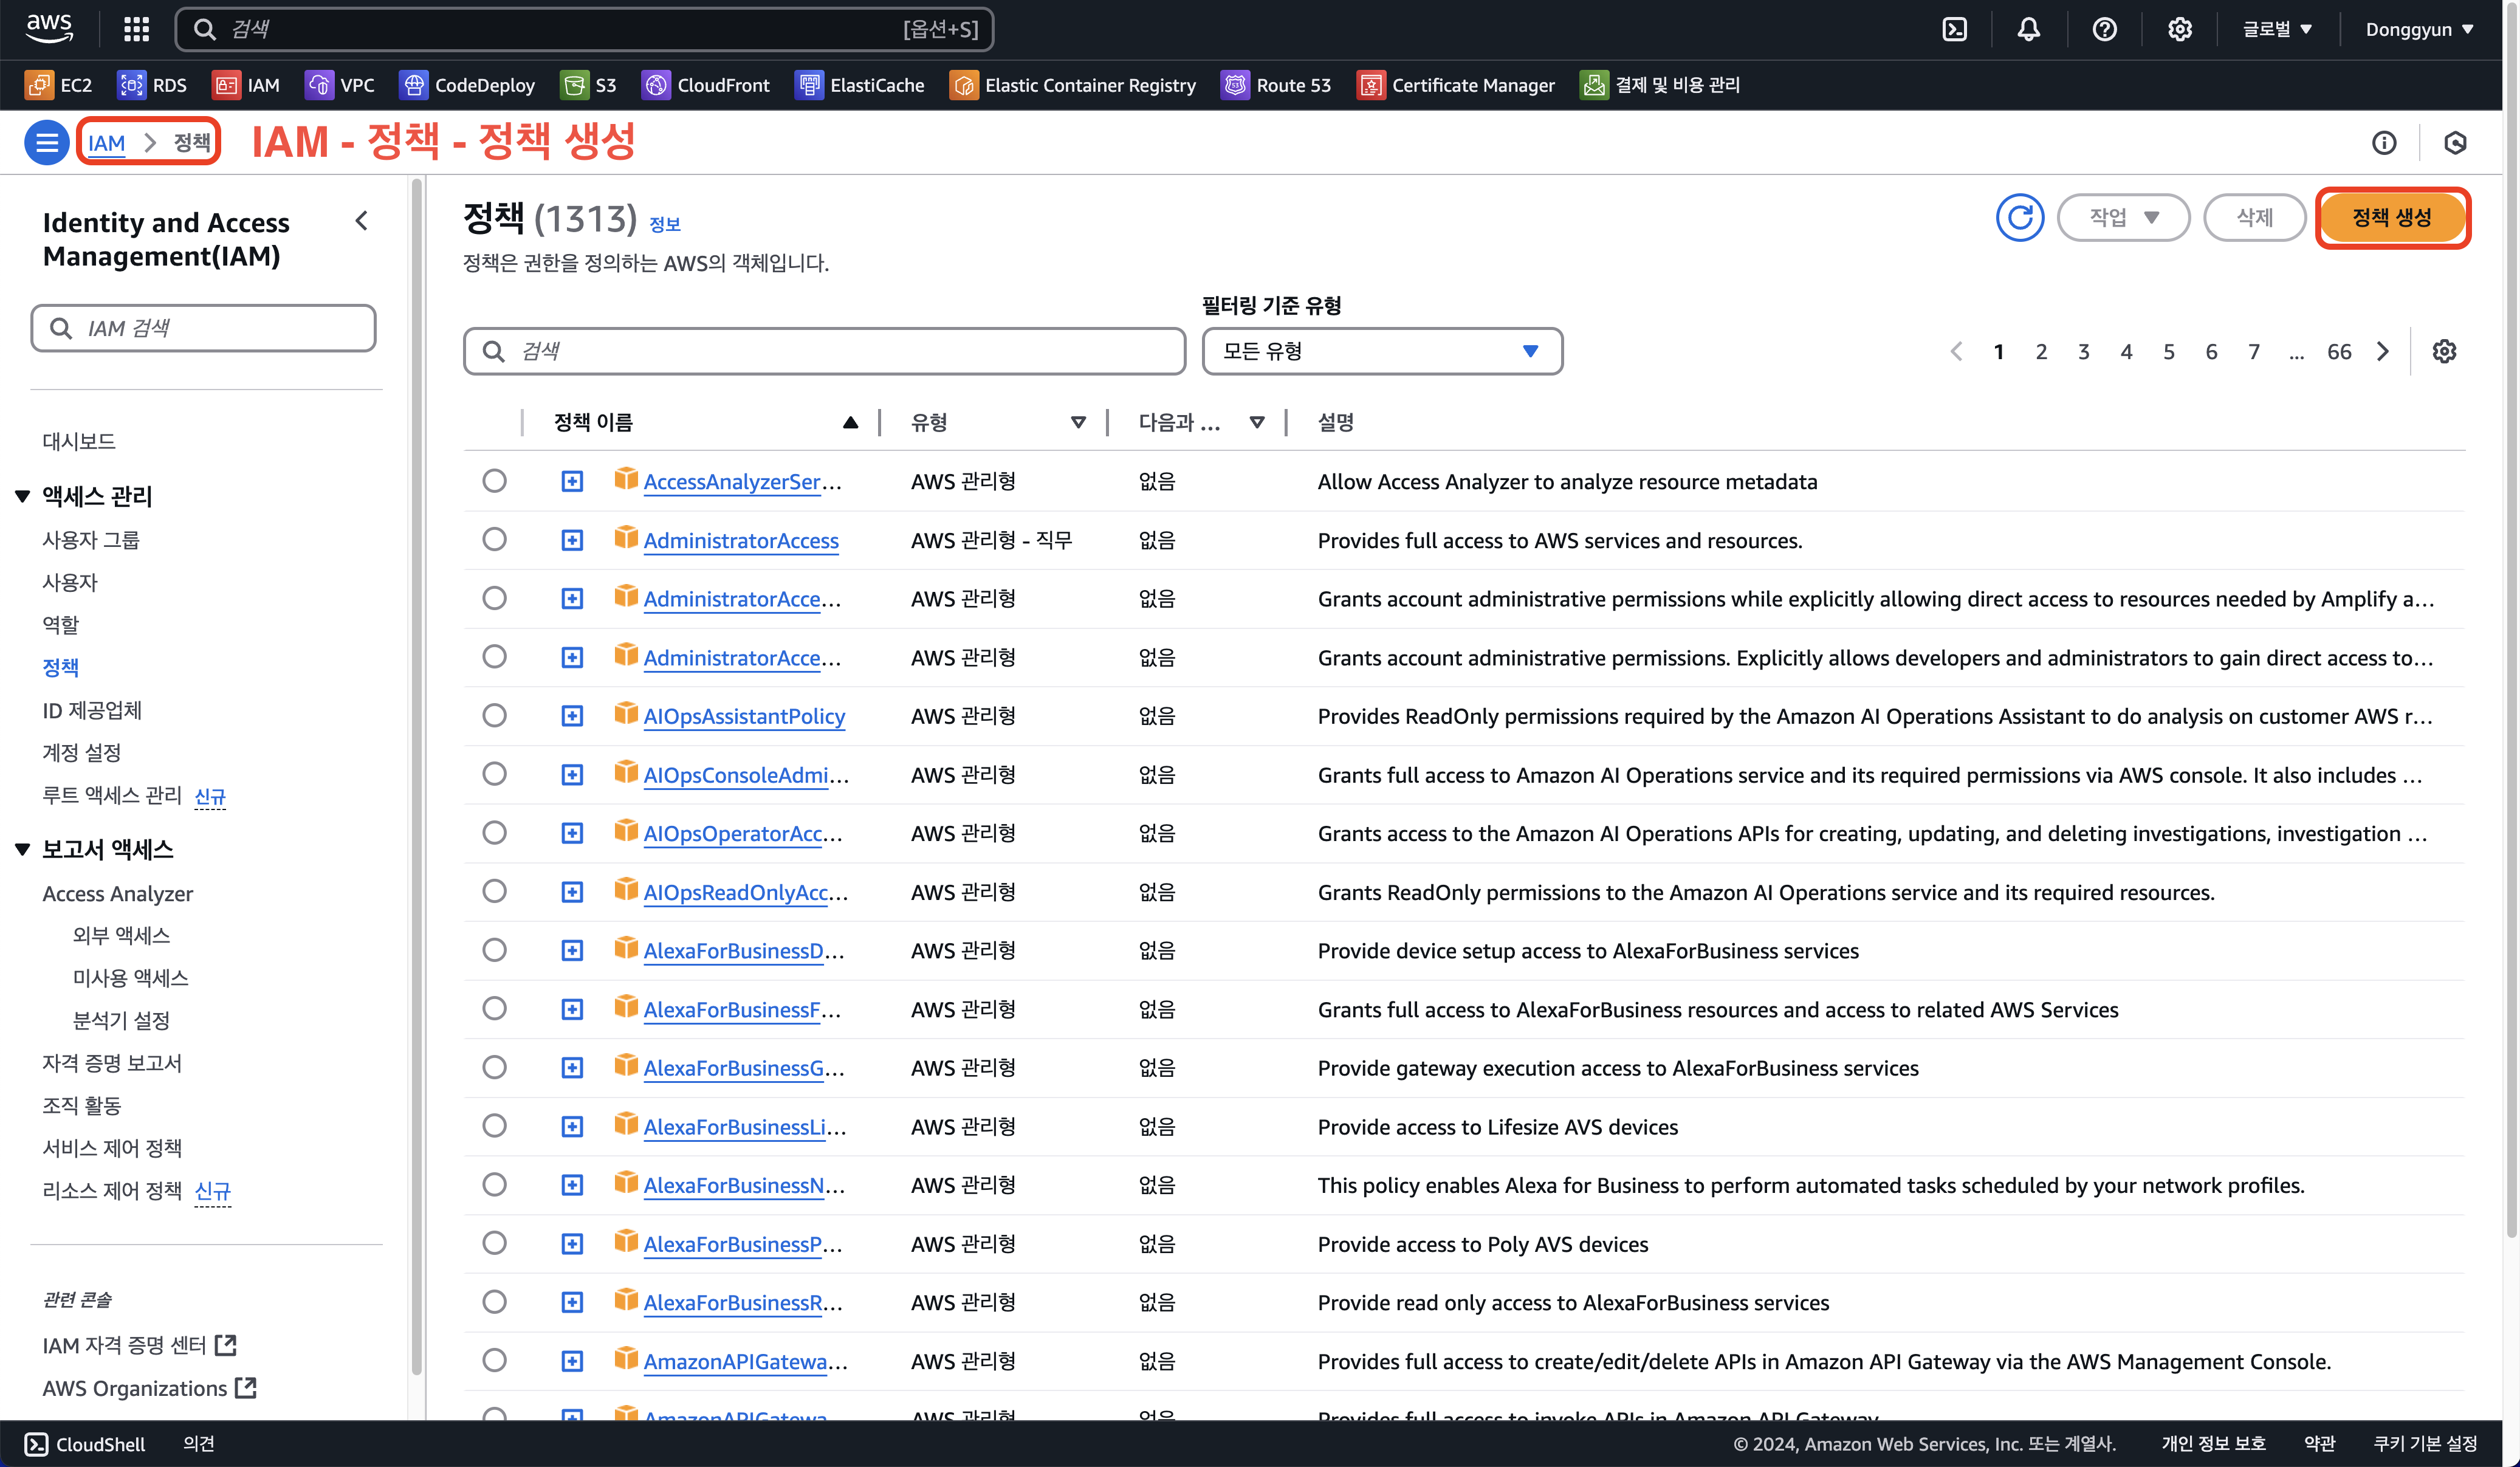2520x1467 pixels.
Task: Open the filter type dropdown '모든 유형'
Action: click(1381, 351)
